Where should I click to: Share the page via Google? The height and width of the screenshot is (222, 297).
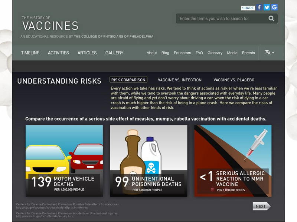[275, 7]
